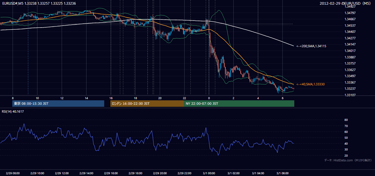The image size is (375, 176).
Task: Click price axis value 1.34277
Action: click(x=350, y=38)
